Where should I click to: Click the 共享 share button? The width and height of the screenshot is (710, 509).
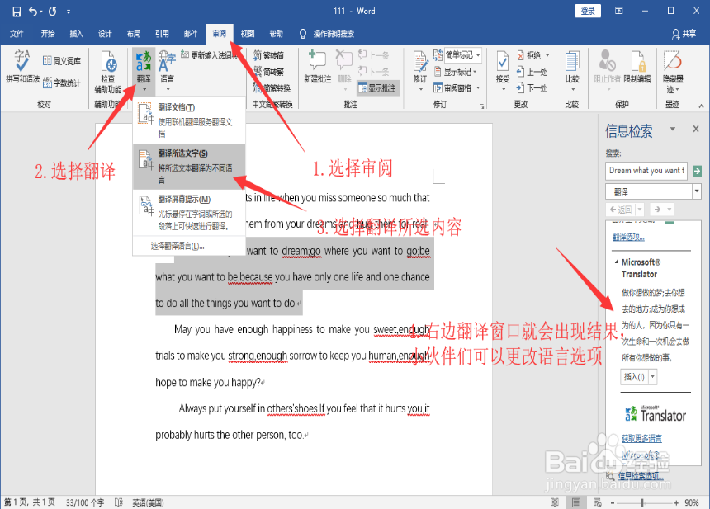(x=684, y=34)
